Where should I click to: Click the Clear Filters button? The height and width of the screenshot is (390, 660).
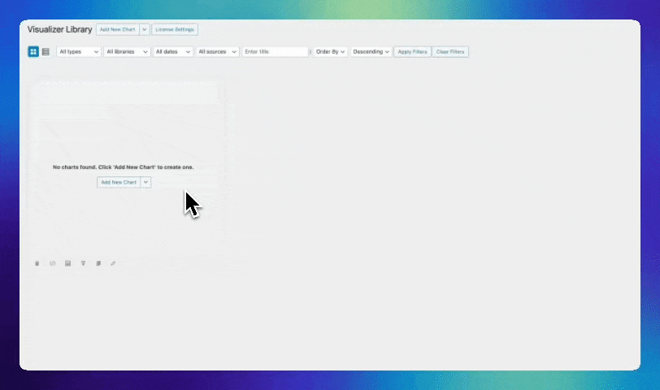450,51
